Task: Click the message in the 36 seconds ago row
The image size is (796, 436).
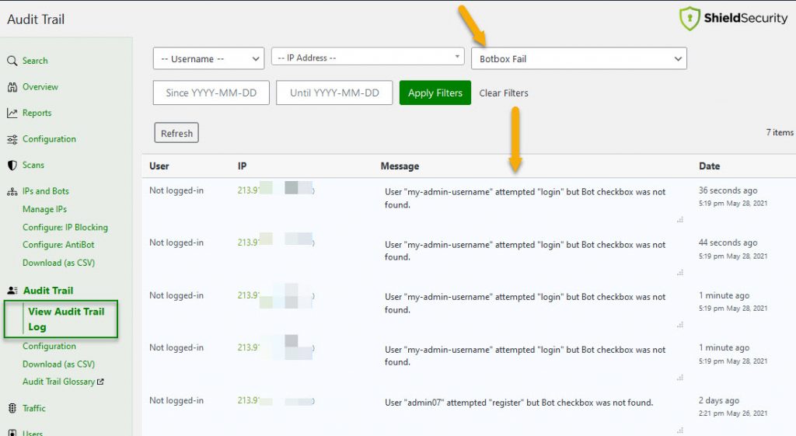Action: click(525, 198)
